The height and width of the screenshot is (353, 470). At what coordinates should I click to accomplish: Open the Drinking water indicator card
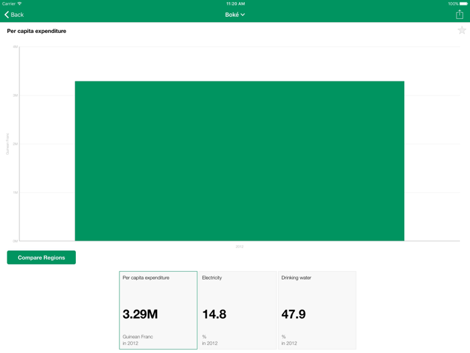[317, 310]
